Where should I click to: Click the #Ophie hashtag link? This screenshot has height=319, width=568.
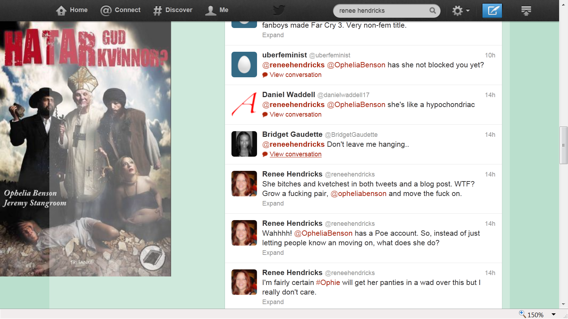(328, 282)
